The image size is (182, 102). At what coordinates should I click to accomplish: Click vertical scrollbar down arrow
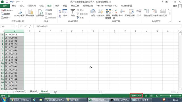pyautogui.click(x=180, y=89)
